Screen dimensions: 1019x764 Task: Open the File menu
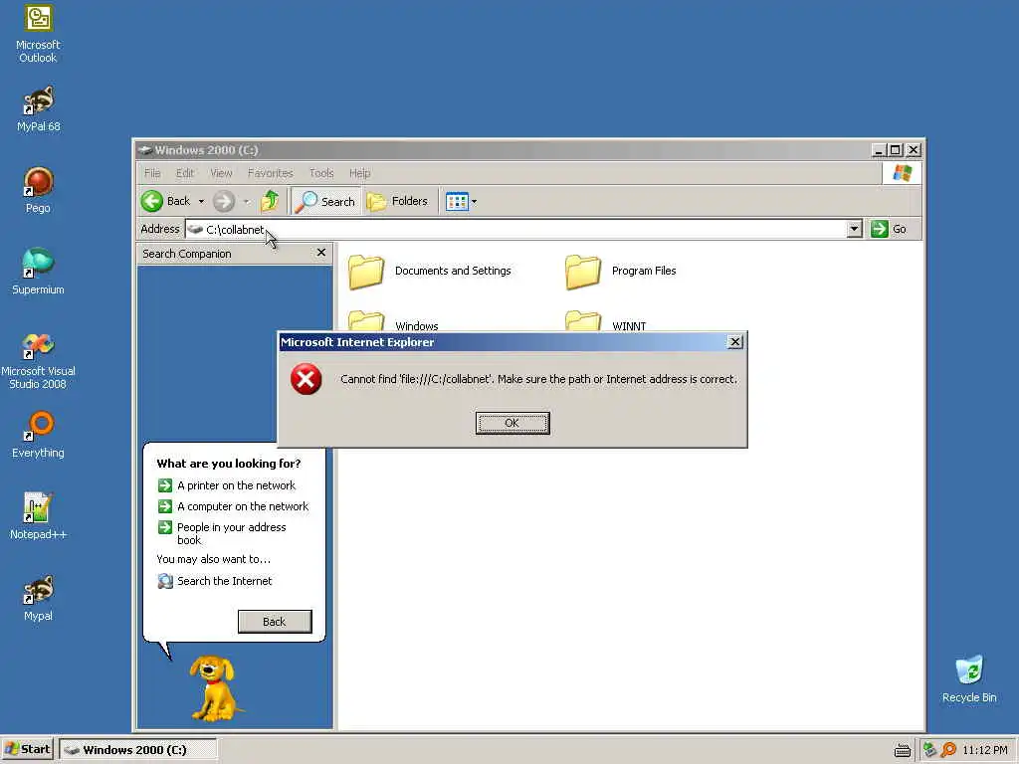(152, 173)
